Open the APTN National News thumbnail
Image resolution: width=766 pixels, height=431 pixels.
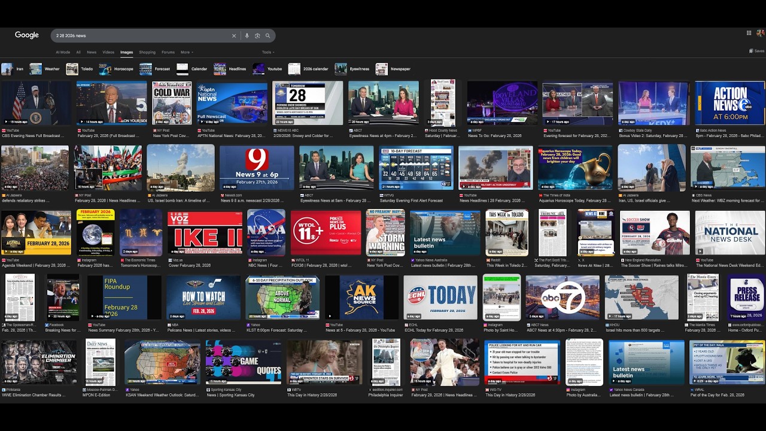[232, 103]
